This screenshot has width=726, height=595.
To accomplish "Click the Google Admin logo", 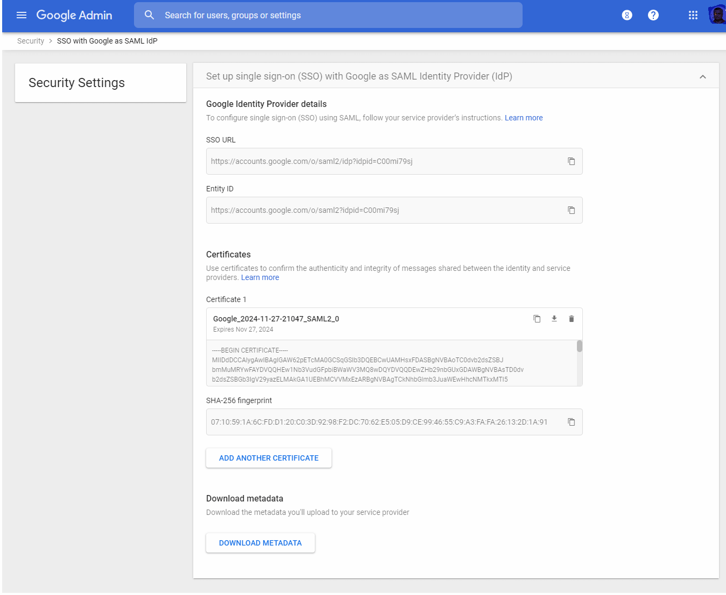I will point(74,15).
